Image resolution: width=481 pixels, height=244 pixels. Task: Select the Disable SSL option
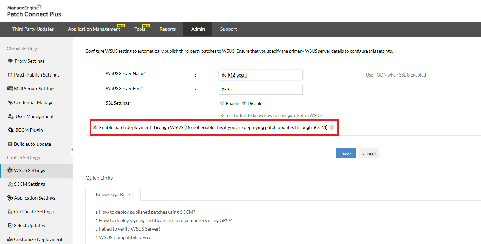coord(244,103)
